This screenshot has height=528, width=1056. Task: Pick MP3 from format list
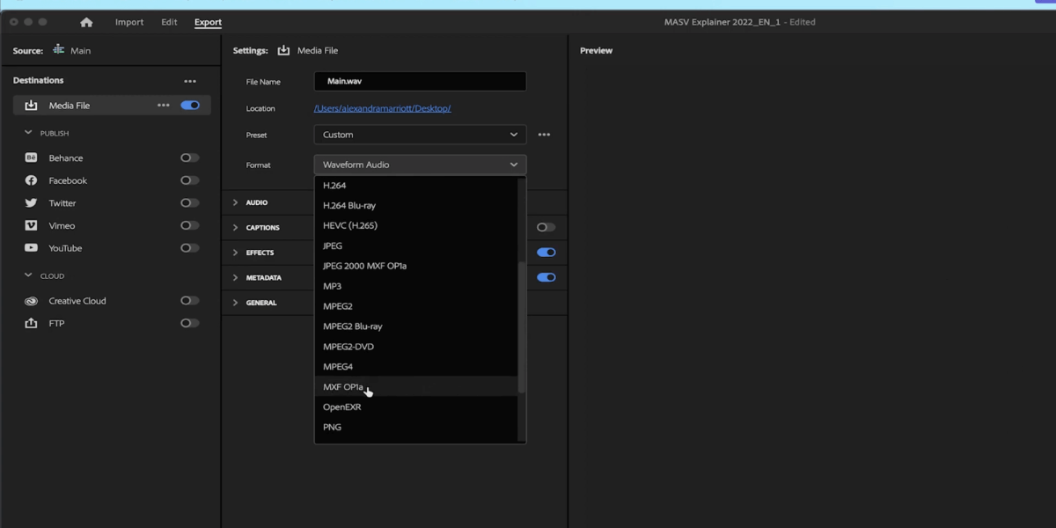pyautogui.click(x=415, y=286)
